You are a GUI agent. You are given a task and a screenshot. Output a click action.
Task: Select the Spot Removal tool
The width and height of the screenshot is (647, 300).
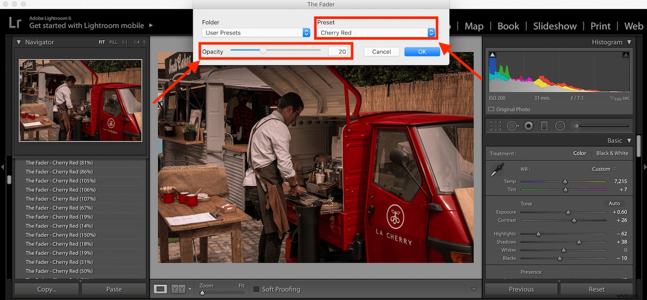click(x=512, y=126)
